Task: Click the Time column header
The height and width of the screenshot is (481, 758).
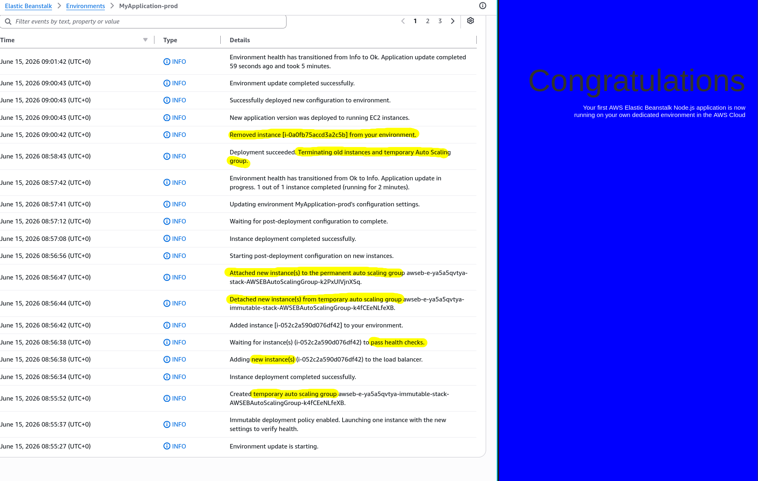Action: pos(7,40)
